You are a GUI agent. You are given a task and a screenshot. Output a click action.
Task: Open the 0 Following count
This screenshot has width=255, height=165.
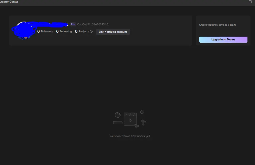[64, 31]
